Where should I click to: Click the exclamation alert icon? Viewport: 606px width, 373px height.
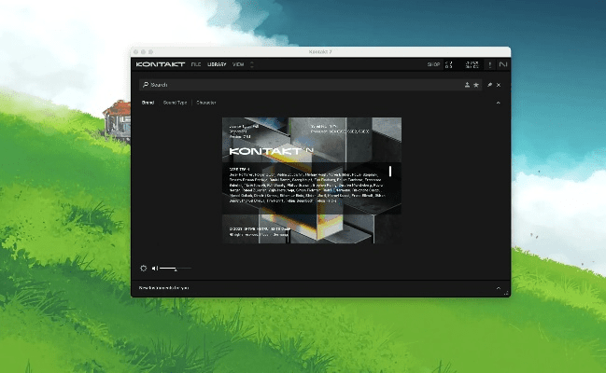pyautogui.click(x=490, y=64)
